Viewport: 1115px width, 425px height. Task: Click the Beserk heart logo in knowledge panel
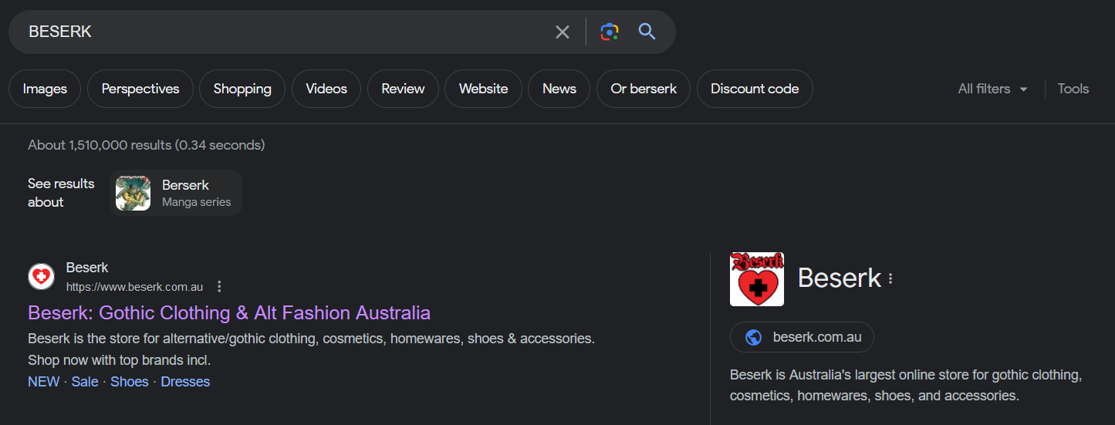tap(757, 279)
